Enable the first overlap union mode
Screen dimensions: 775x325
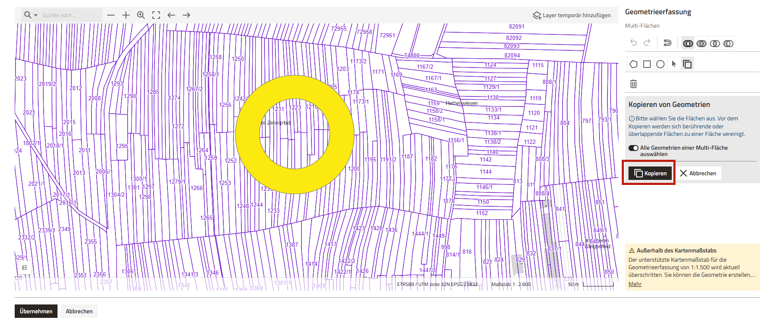(688, 43)
